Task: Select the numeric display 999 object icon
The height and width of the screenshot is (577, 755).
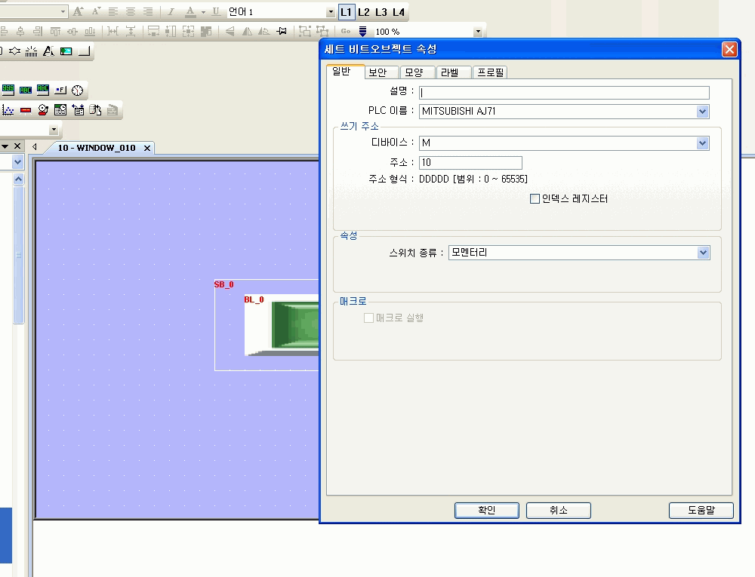Action: click(8, 90)
